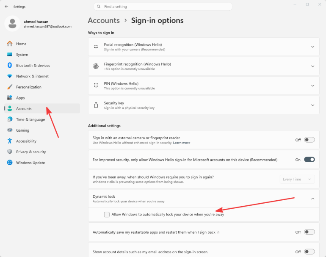The height and width of the screenshot is (257, 326).
Task: Expand the Security key chevron
Action: (312, 105)
